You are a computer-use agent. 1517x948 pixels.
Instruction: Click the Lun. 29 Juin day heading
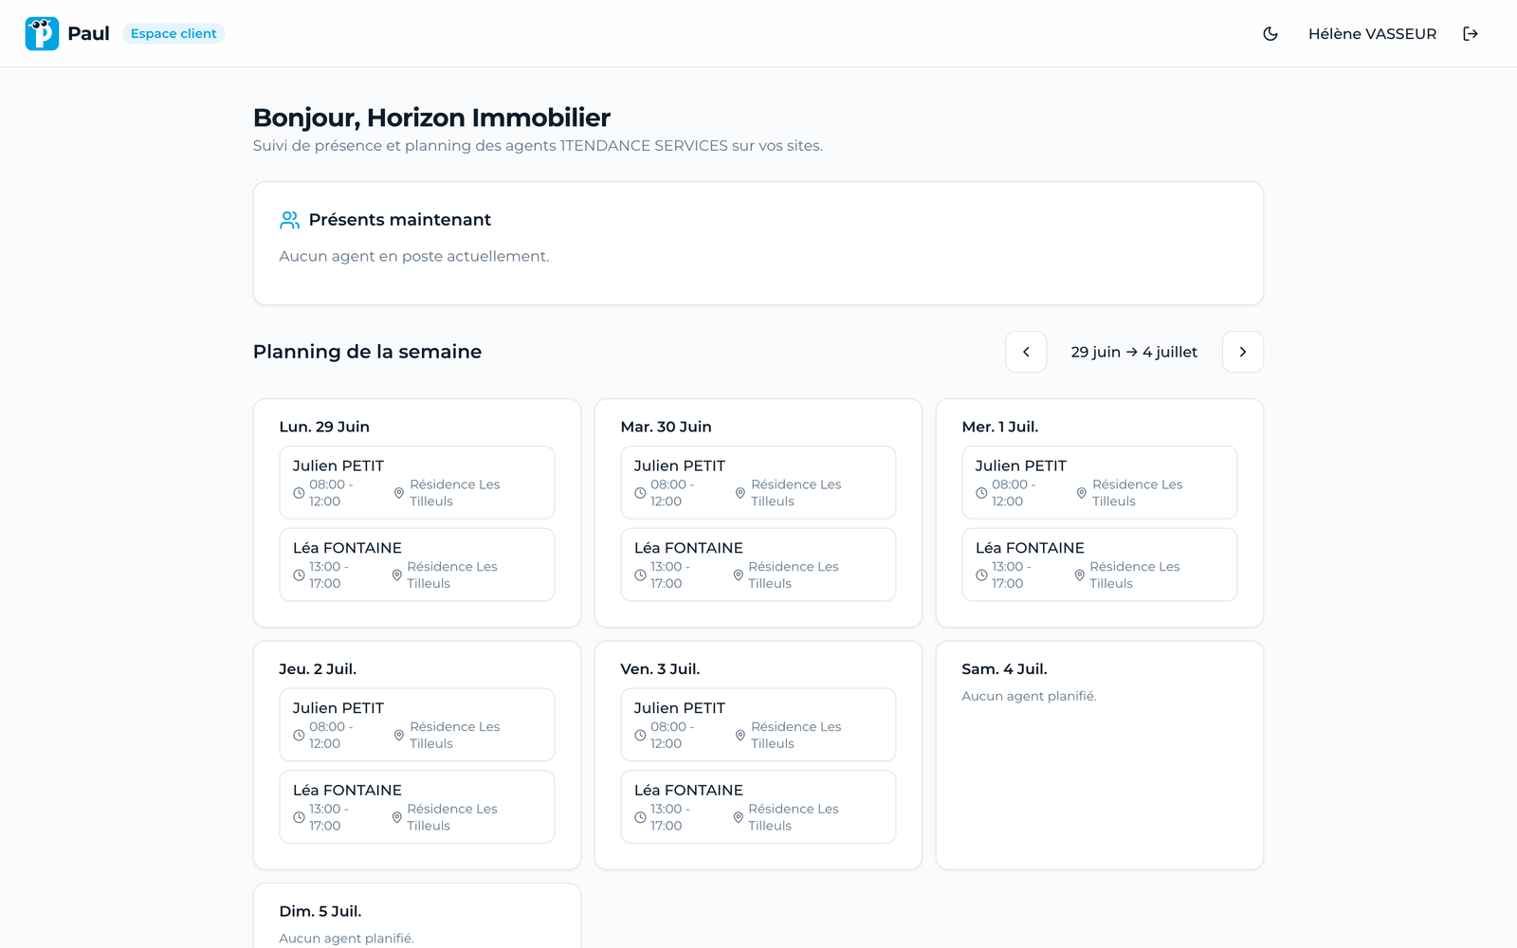coord(324,427)
